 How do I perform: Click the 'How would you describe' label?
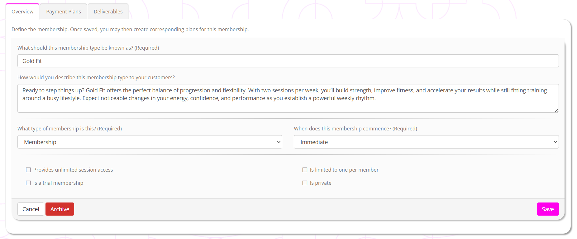(96, 77)
